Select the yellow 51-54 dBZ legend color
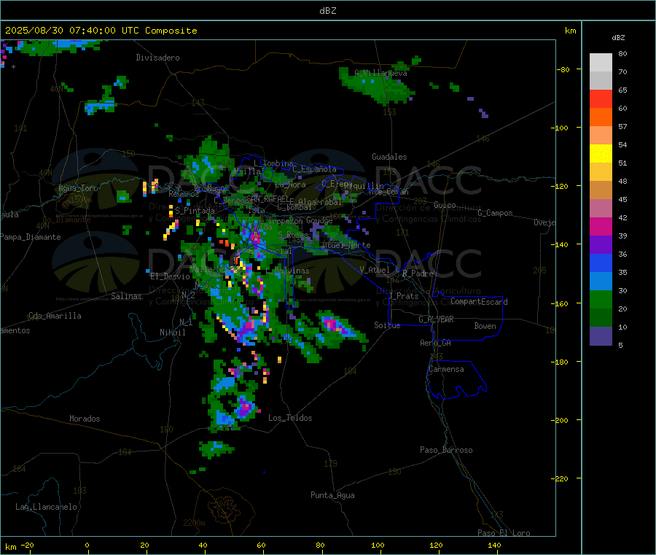 tap(601, 154)
